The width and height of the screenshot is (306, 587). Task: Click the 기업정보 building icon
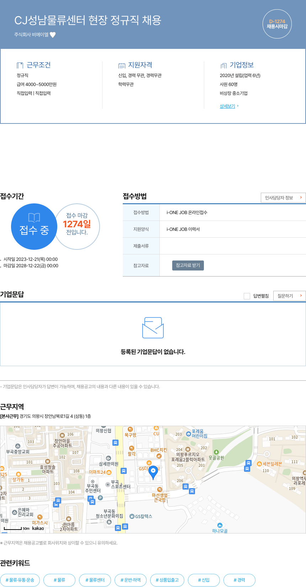tap(223, 66)
